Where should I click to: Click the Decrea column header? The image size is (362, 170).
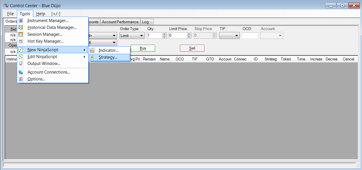pos(331,59)
